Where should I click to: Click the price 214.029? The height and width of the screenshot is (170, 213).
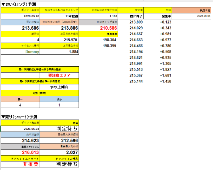(136, 28)
